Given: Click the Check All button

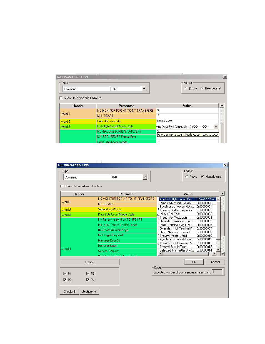Looking at the screenshot, I should [69, 292].
